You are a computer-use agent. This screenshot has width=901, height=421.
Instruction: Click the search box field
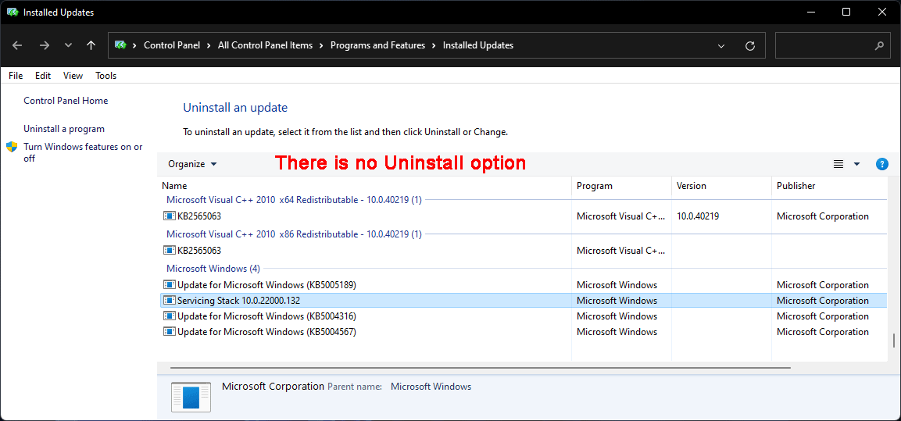832,45
